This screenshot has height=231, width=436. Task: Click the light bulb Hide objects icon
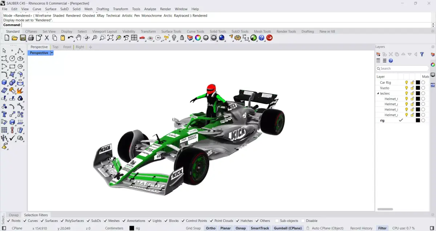pos(174,38)
